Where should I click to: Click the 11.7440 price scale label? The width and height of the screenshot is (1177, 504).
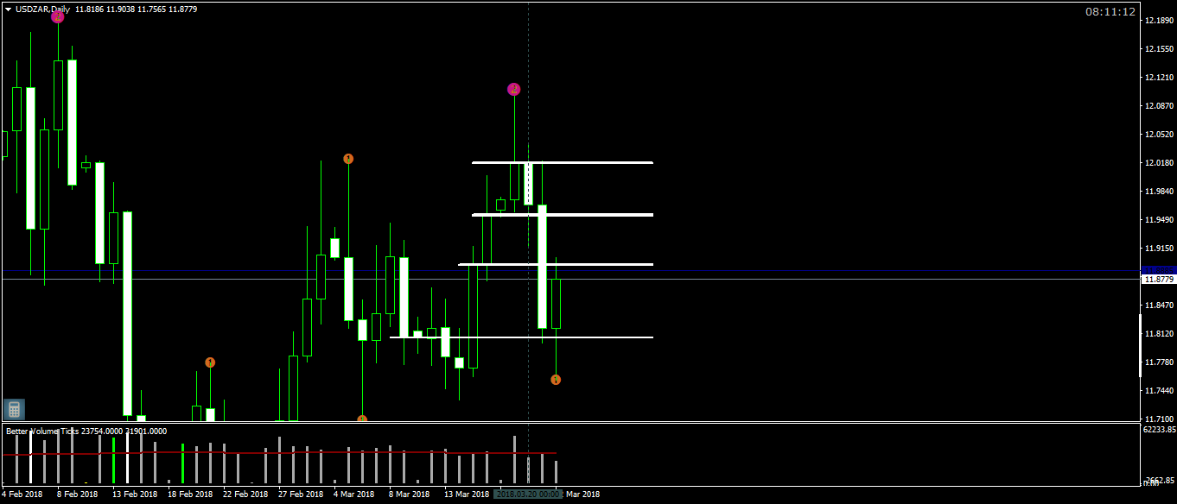[1158, 391]
